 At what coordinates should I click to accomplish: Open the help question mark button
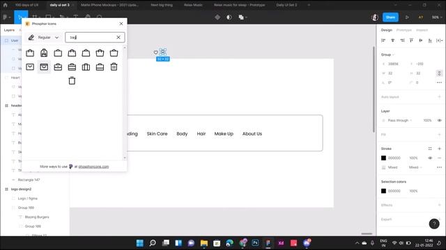(x=434, y=224)
